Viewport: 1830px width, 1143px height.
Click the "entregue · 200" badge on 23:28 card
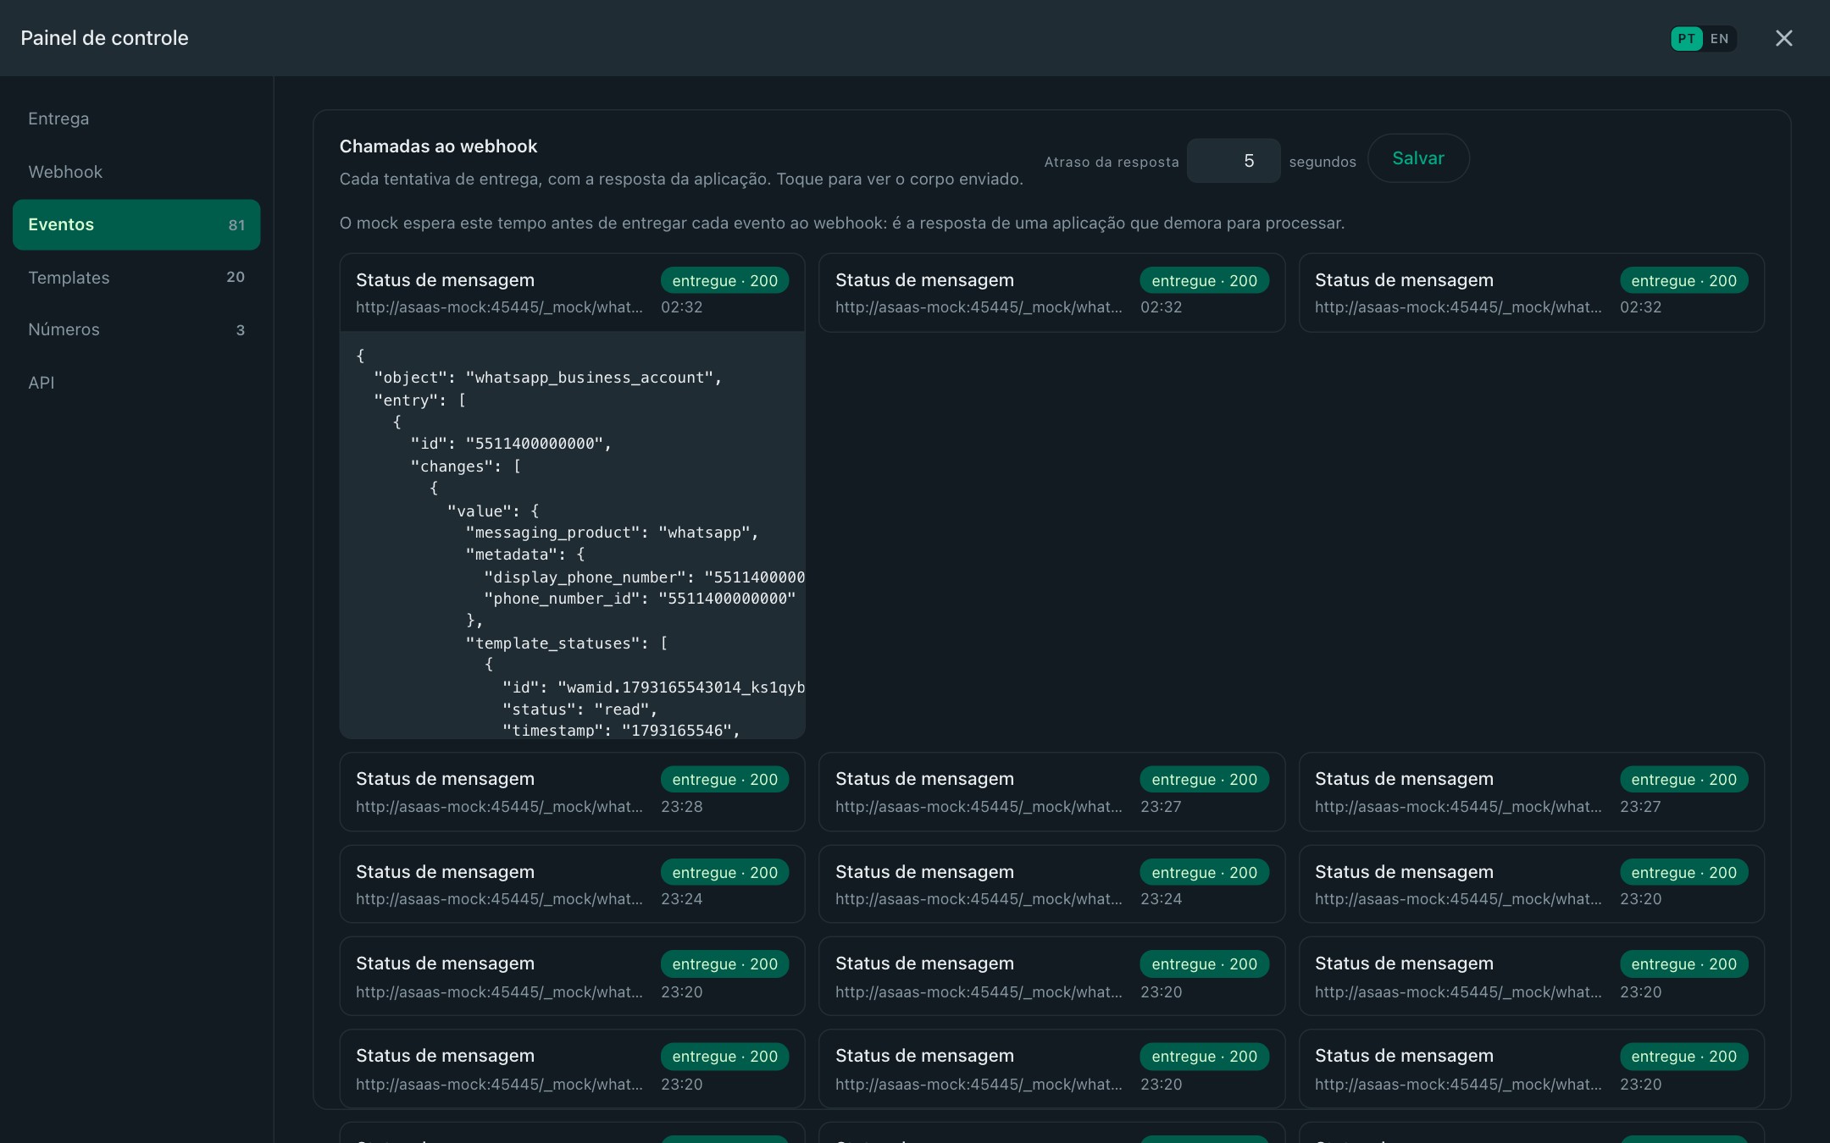[724, 780]
